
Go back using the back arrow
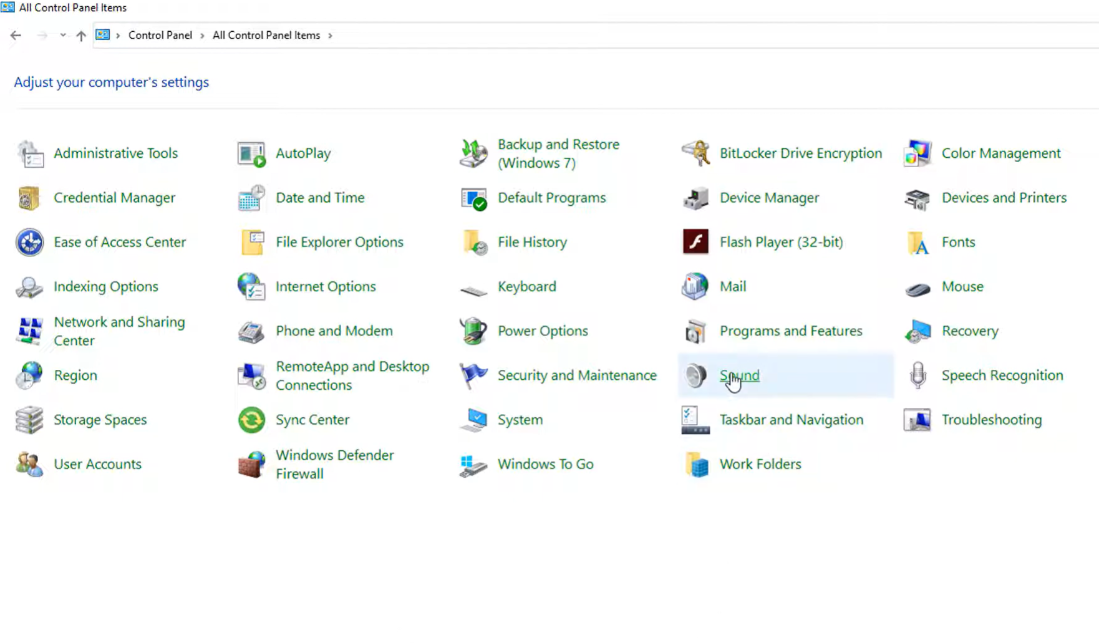[x=16, y=36]
